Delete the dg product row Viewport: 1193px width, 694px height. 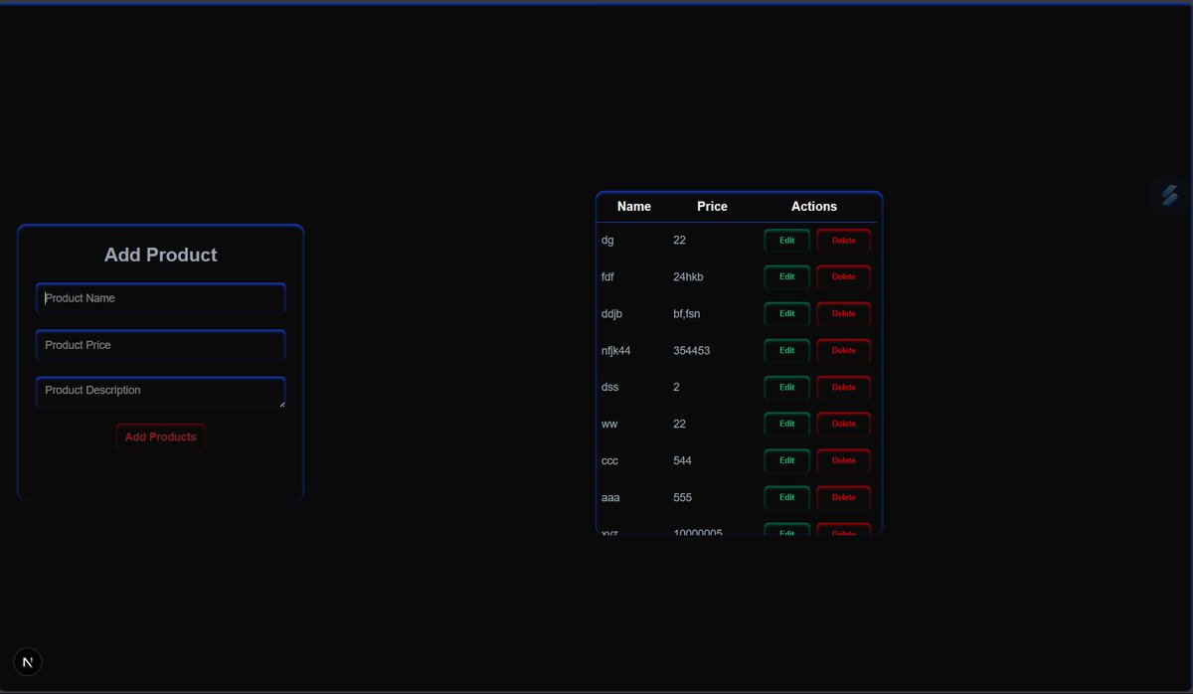(844, 241)
